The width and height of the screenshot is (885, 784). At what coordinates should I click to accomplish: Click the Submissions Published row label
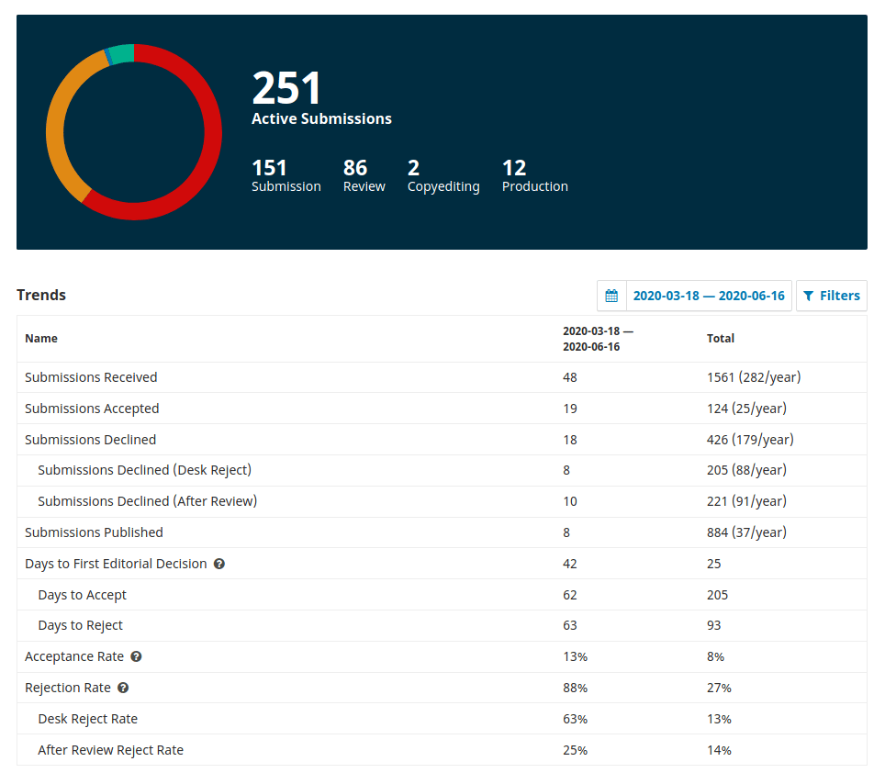coord(94,532)
